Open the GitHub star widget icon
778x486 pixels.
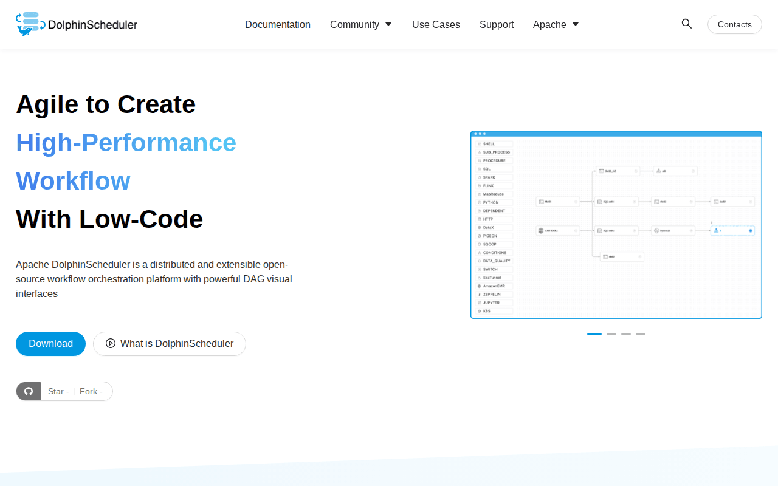(28, 391)
